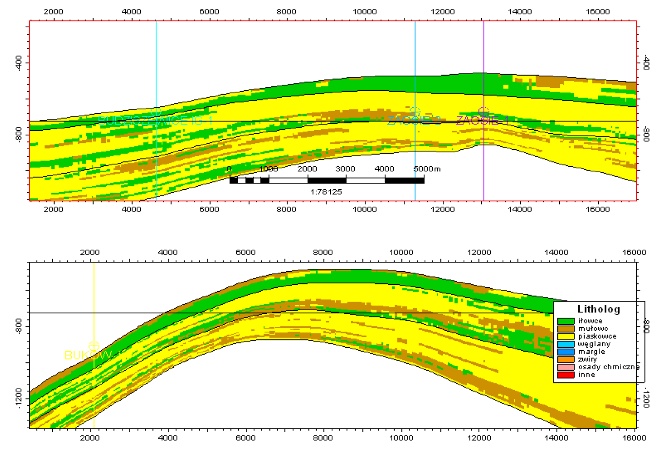Click the cyan węglany legend swatch
The height and width of the screenshot is (457, 666).
coord(566,344)
